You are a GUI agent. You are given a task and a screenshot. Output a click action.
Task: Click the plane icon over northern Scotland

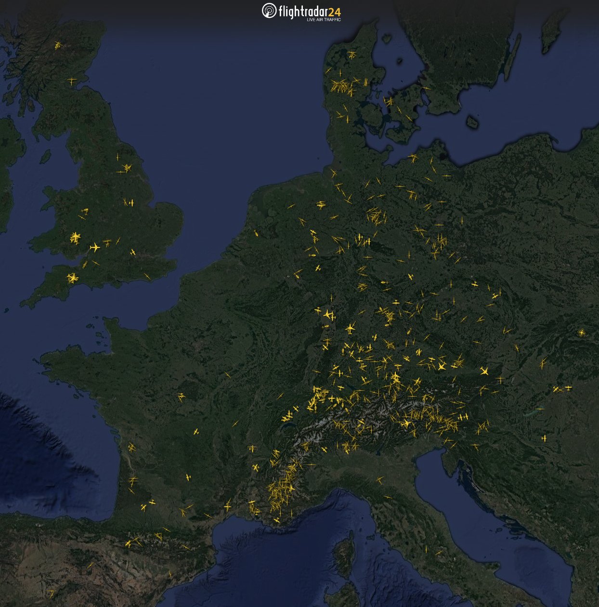(x=57, y=45)
